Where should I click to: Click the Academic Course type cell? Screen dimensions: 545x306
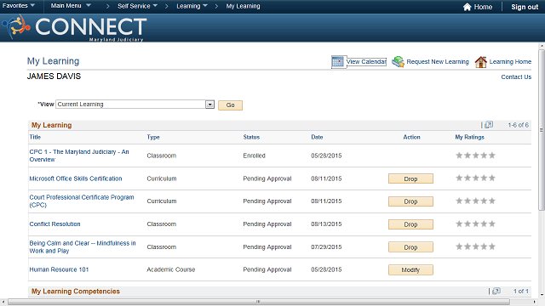[x=171, y=269]
